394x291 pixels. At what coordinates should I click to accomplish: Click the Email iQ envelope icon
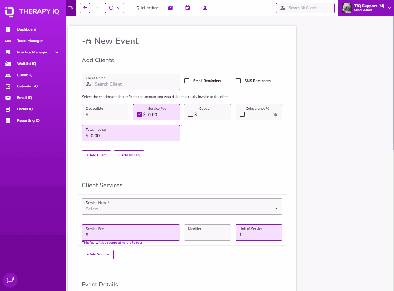click(8, 98)
